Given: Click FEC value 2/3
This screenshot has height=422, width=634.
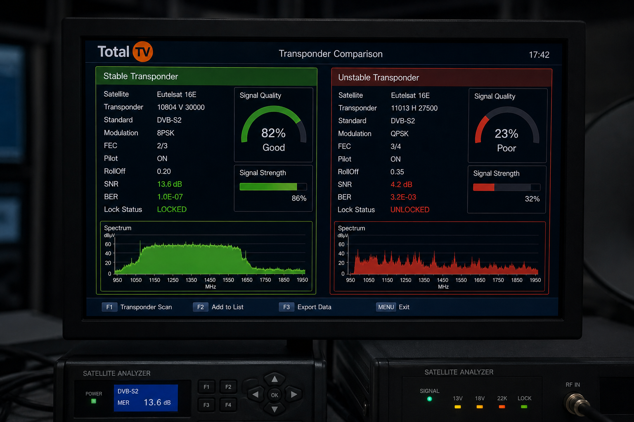Looking at the screenshot, I should tap(162, 146).
